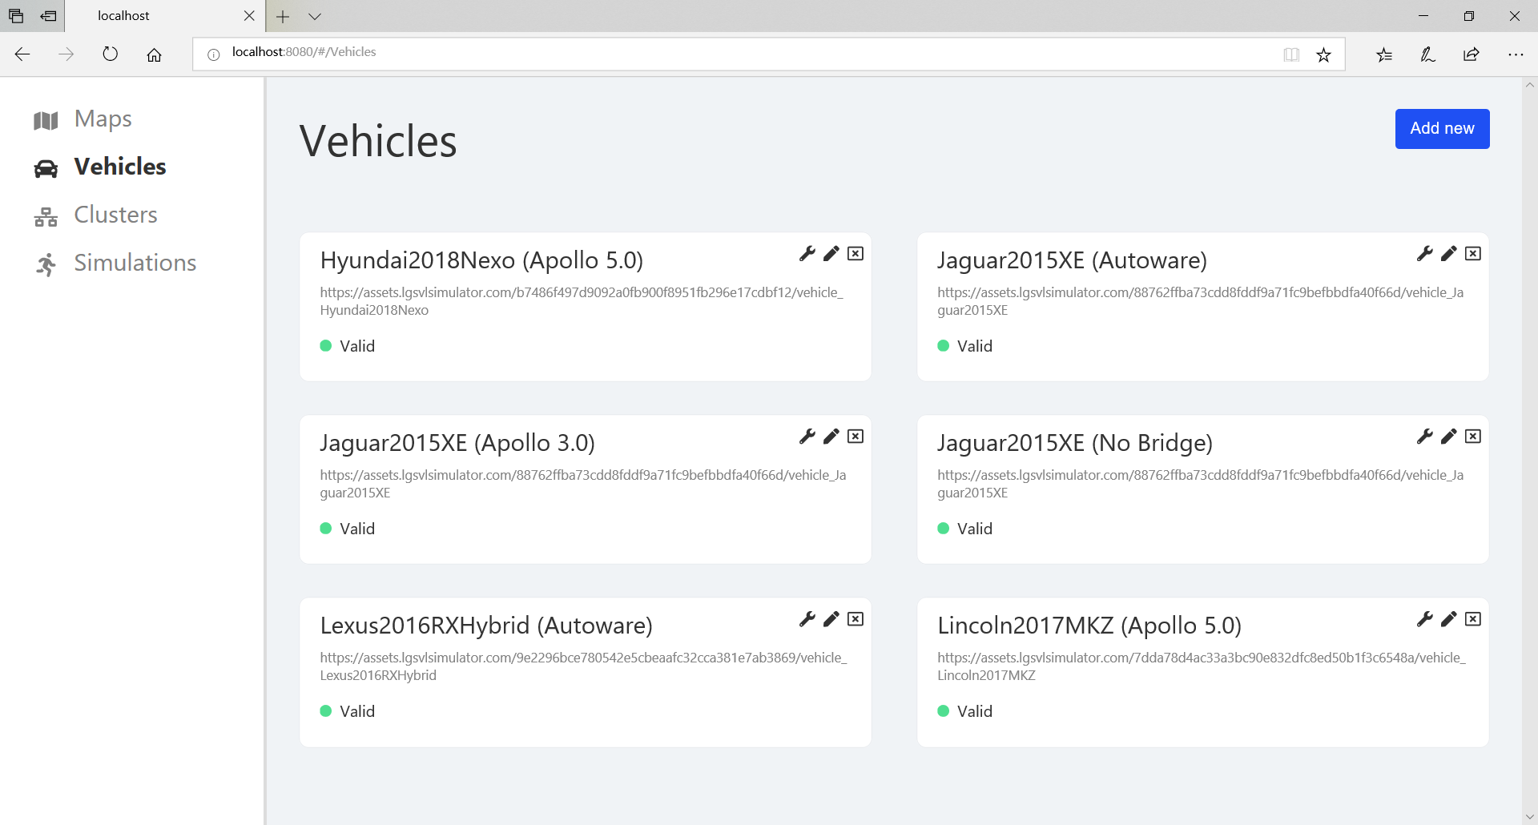
Task: Show tab previews chevron
Action: 315,16
